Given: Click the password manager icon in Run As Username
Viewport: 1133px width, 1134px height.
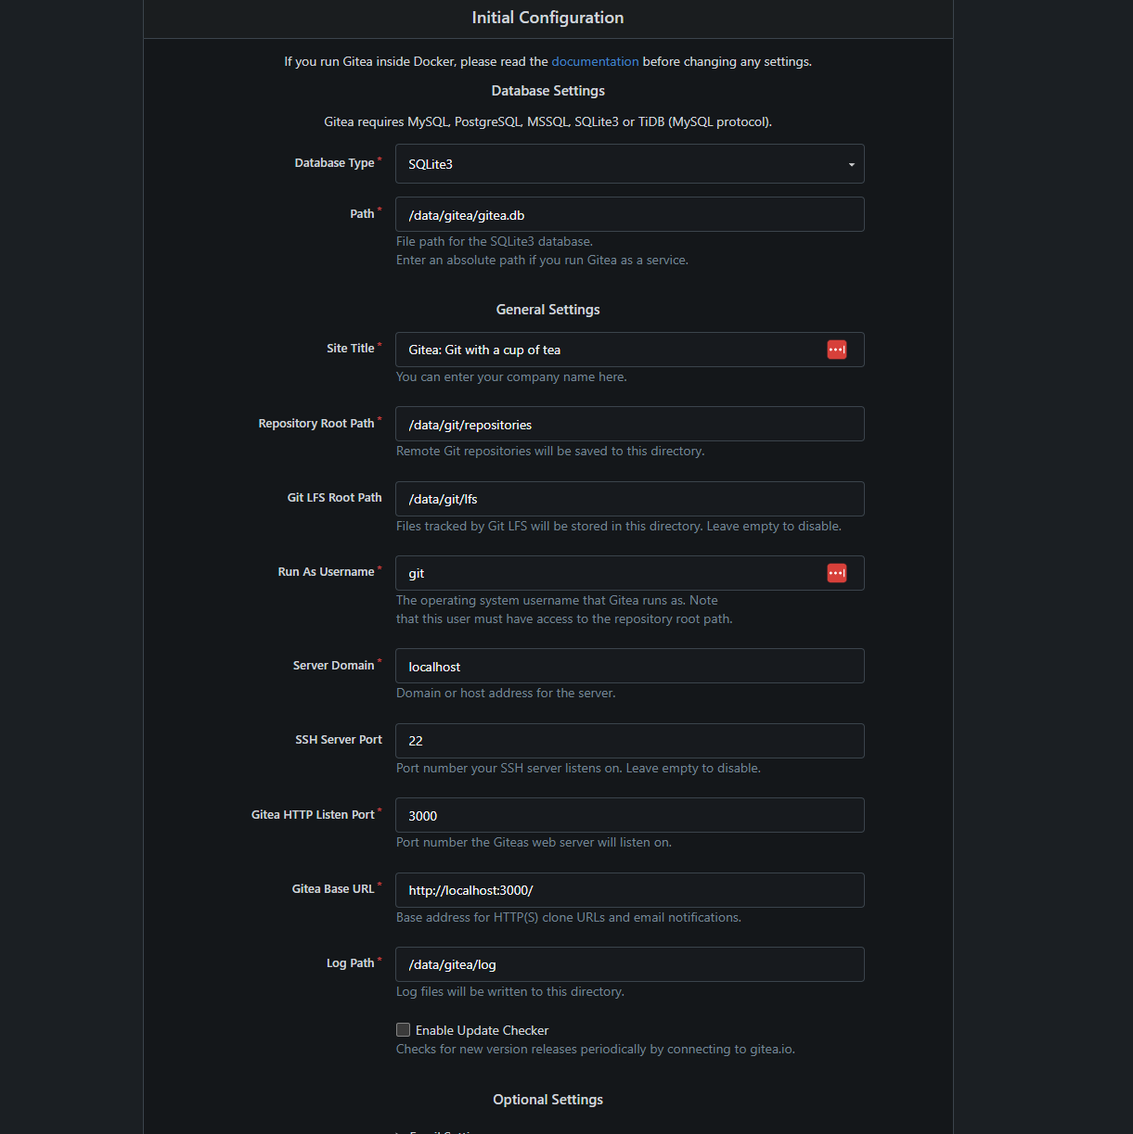Looking at the screenshot, I should [x=836, y=573].
